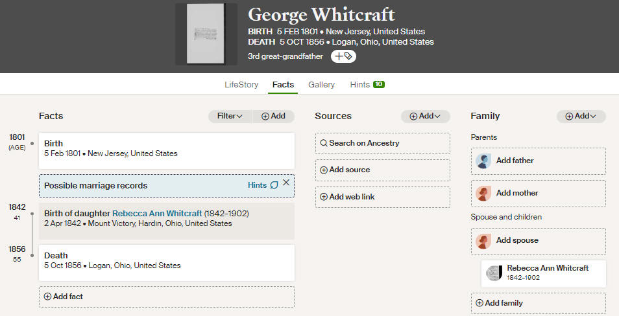This screenshot has width=619, height=316.
Task: Click the Add spouse silhouette icon
Action: 483,241
